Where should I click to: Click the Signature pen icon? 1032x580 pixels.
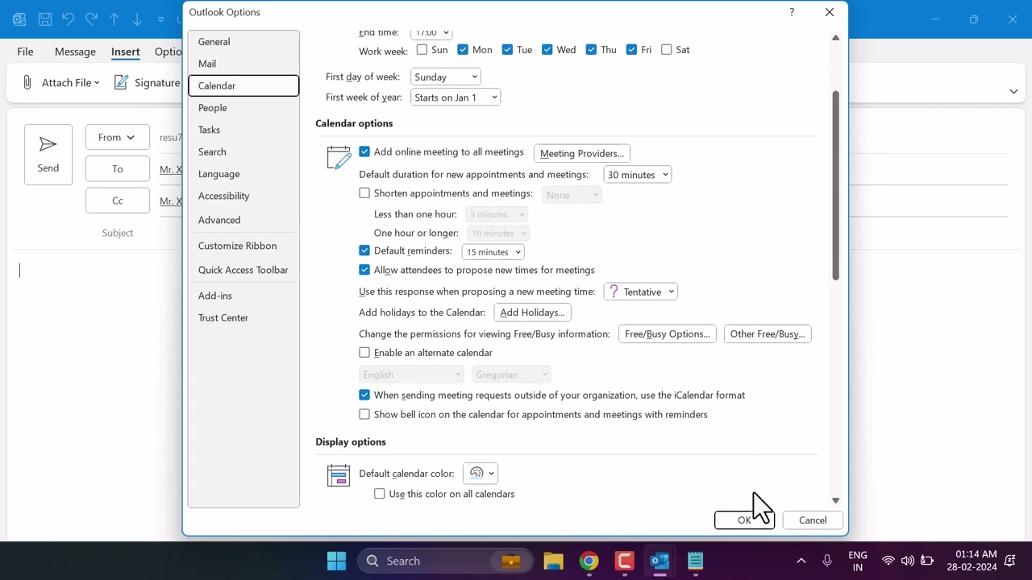click(x=121, y=82)
